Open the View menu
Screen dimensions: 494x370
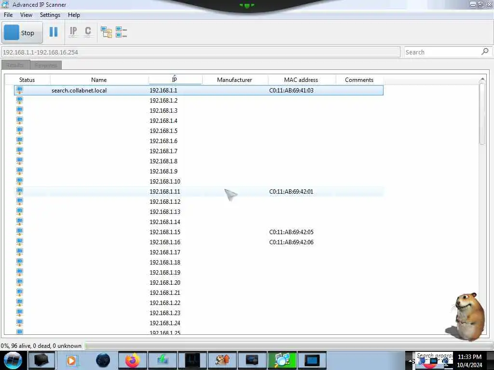coord(26,15)
